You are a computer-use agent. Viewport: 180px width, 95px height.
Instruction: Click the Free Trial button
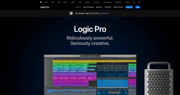129,7
